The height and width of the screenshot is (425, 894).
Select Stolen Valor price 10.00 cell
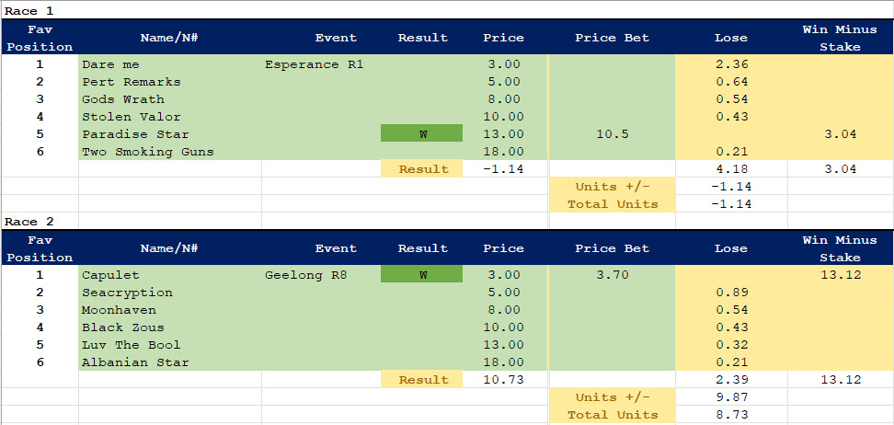(503, 117)
